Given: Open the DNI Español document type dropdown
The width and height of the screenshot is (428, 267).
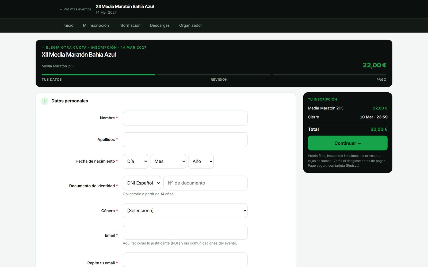Looking at the screenshot, I should 142,183.
